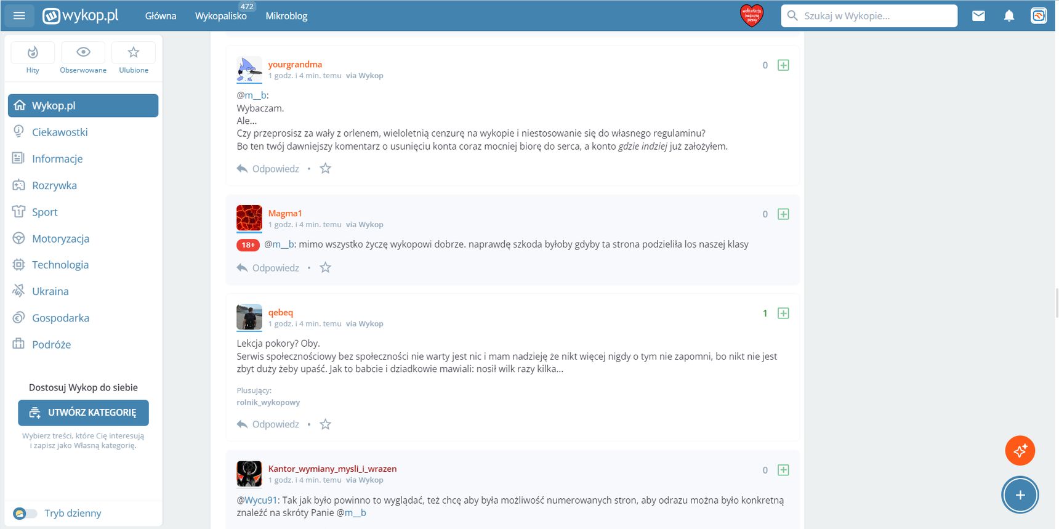Focus the Szukaj w Wykopie search field
Image resolution: width=1059 pixels, height=529 pixels.
869,15
